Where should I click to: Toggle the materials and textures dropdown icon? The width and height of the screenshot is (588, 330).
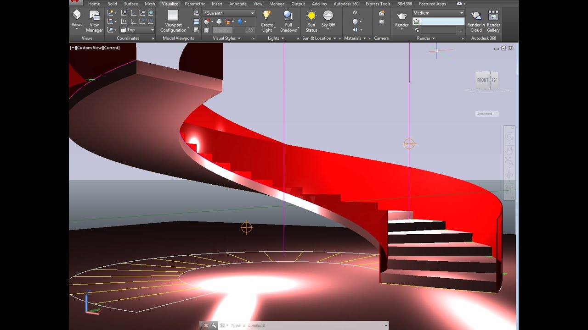coord(357,22)
